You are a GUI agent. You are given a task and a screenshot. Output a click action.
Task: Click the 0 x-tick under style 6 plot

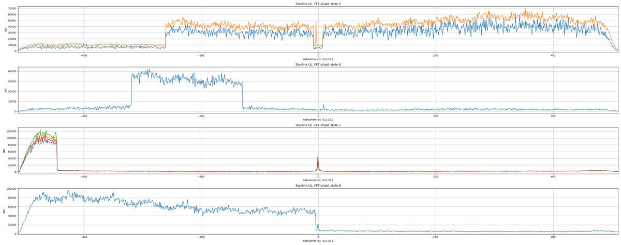pyautogui.click(x=318, y=116)
